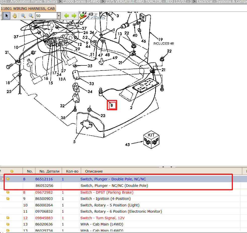This screenshot has width=247, height=233.
Task: Click the notes icon in table header
Action: [12, 171]
